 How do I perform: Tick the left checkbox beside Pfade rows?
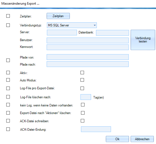[x=8, y=60]
